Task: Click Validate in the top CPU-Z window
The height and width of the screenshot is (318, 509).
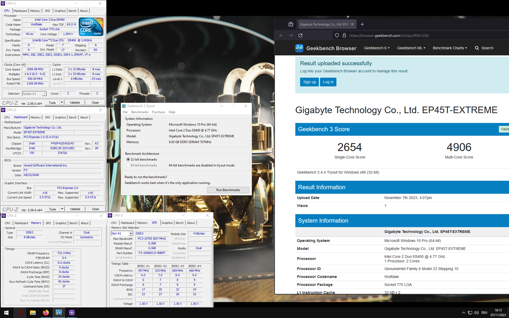Action: tap(75, 103)
